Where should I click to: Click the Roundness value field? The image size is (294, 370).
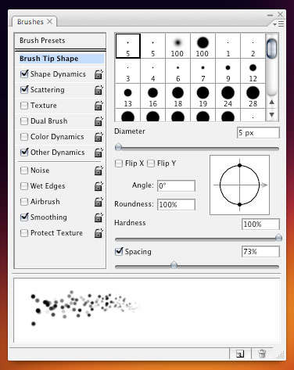tap(176, 204)
